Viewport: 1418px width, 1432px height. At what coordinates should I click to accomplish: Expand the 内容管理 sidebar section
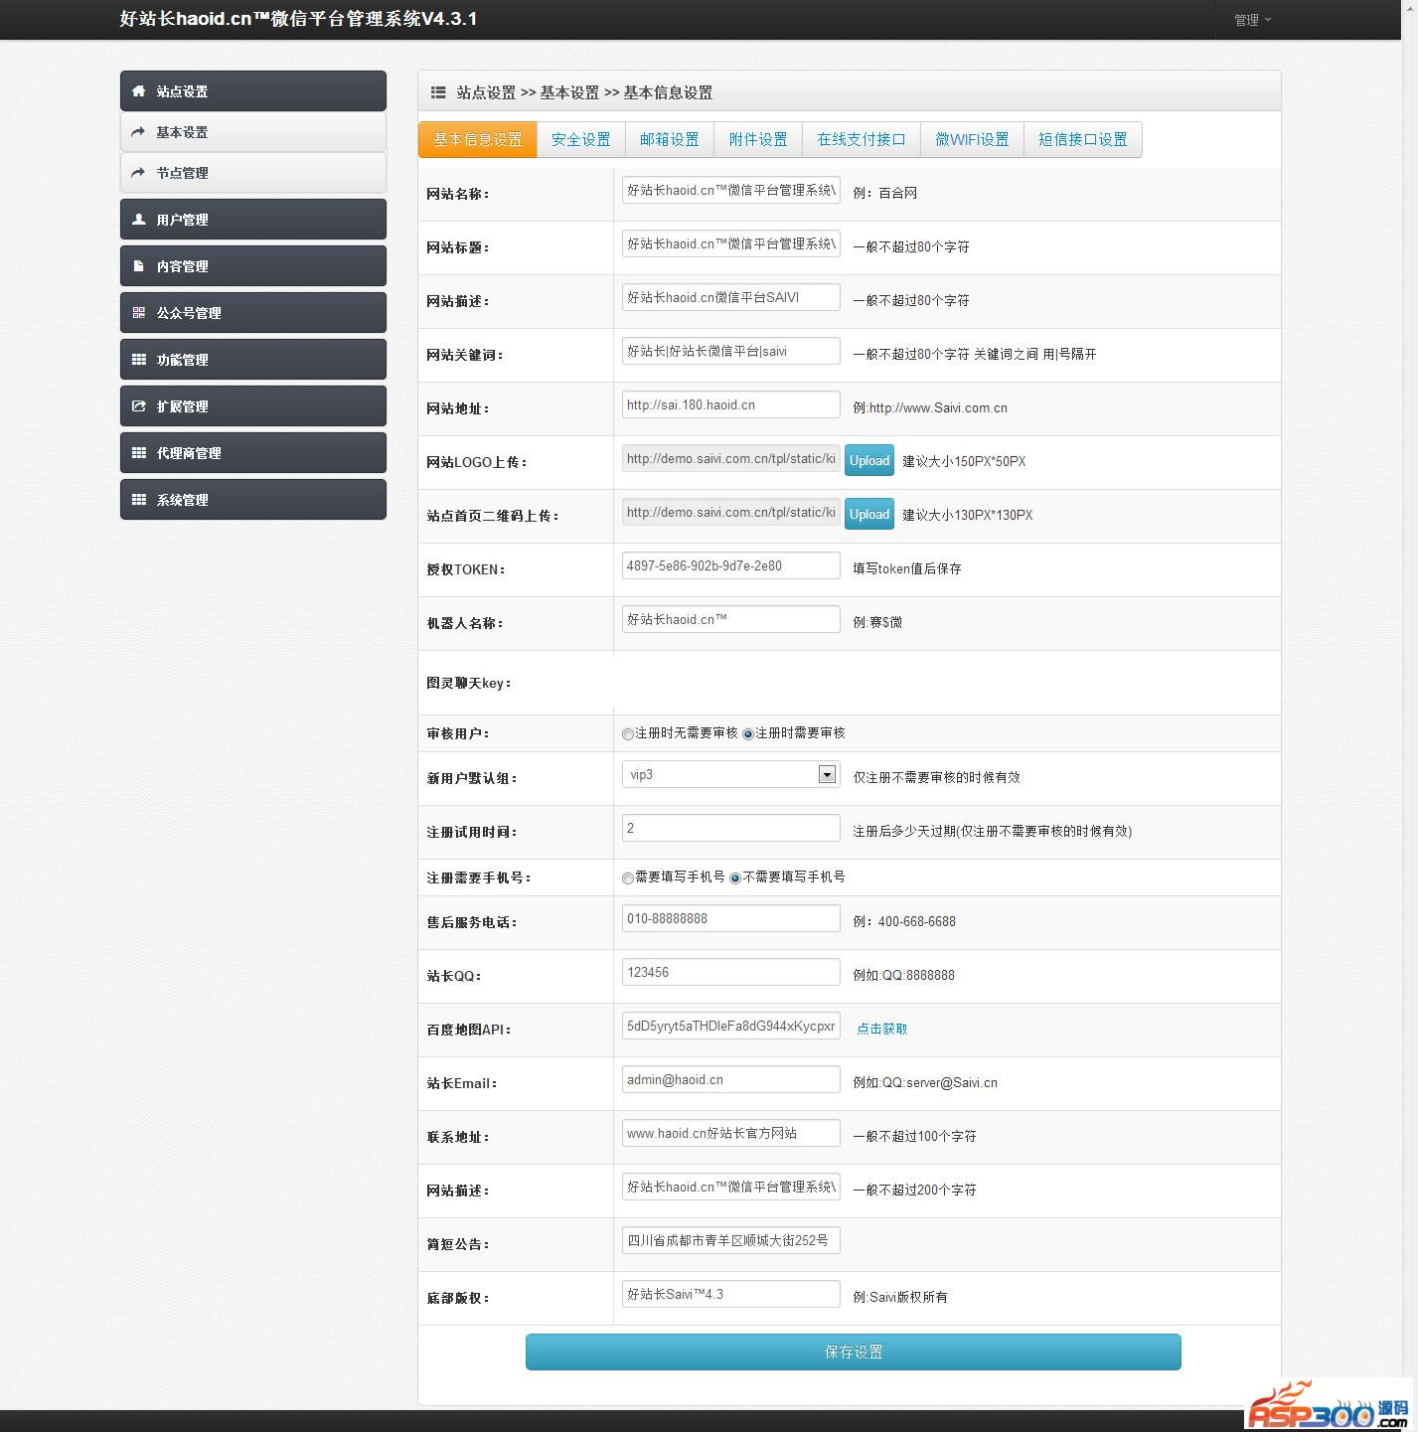click(253, 266)
